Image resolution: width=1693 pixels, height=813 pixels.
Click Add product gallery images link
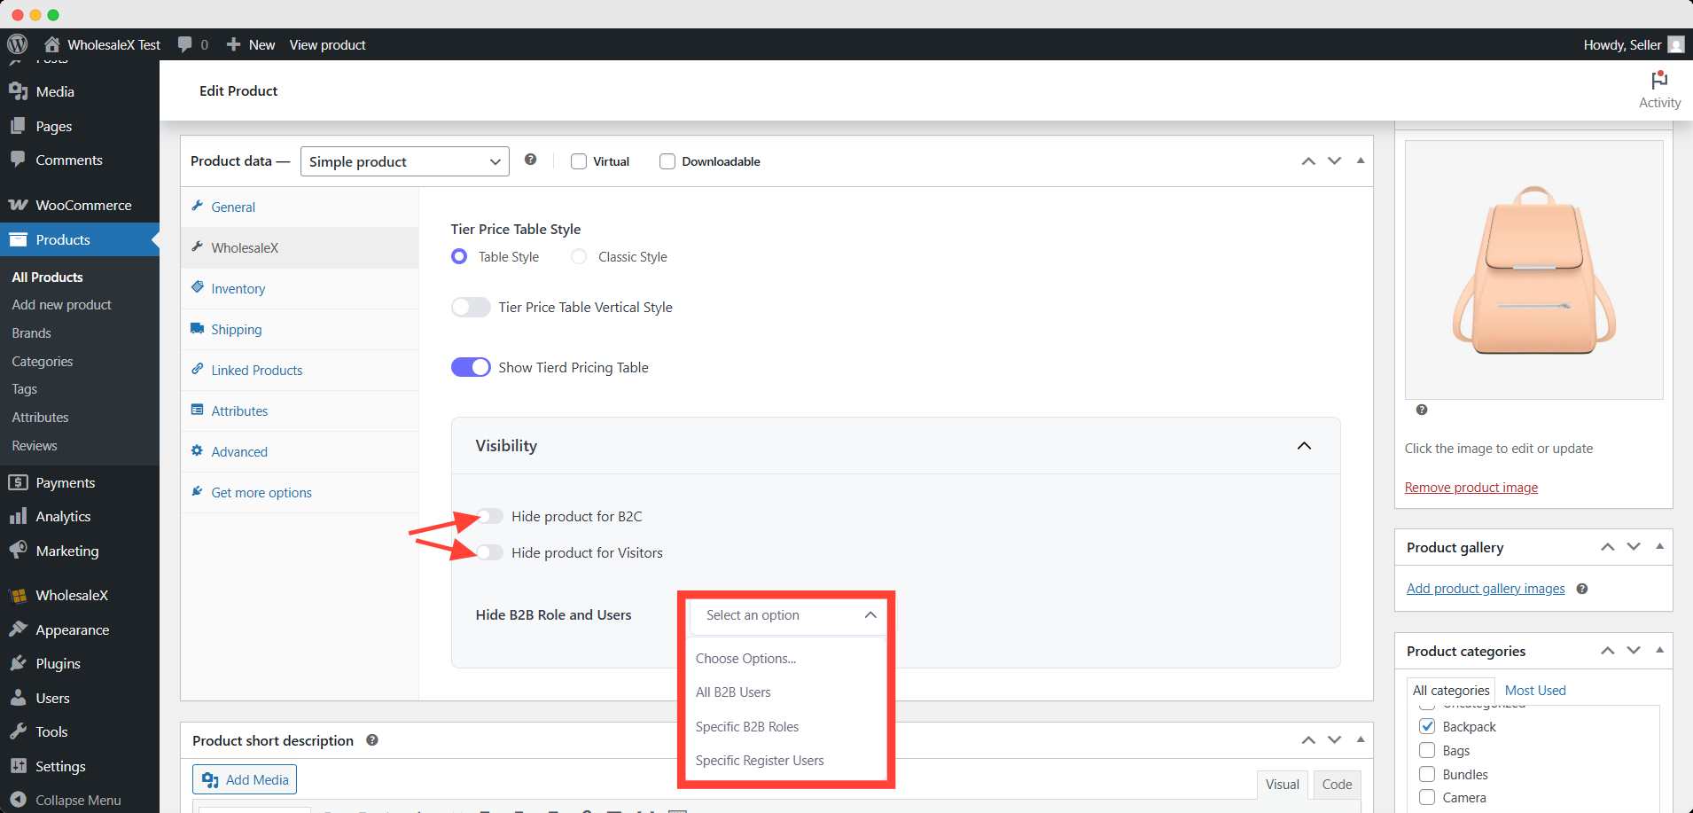click(x=1486, y=589)
